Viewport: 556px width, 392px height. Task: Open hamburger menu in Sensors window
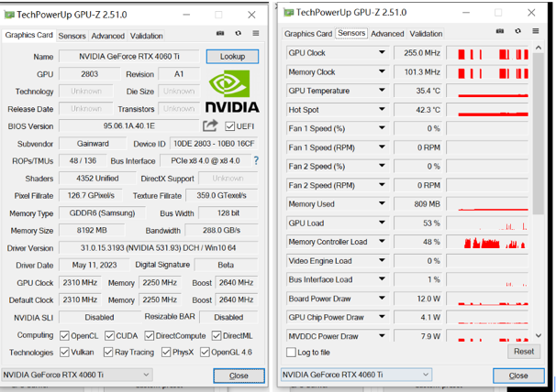pyautogui.click(x=536, y=31)
